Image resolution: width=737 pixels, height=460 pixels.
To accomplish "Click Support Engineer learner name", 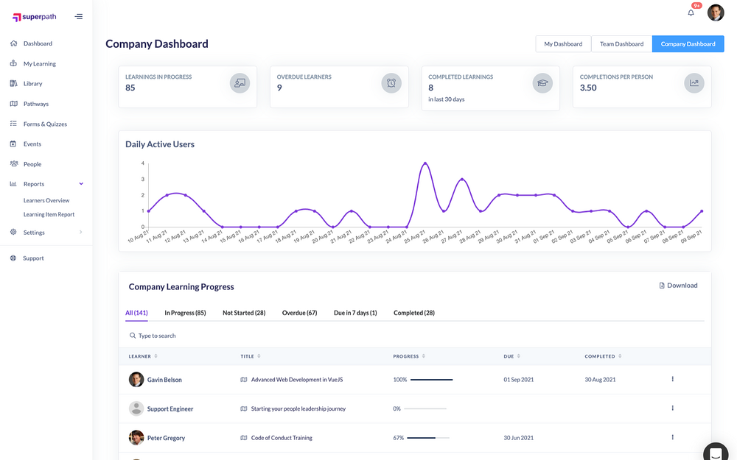I will click(170, 408).
